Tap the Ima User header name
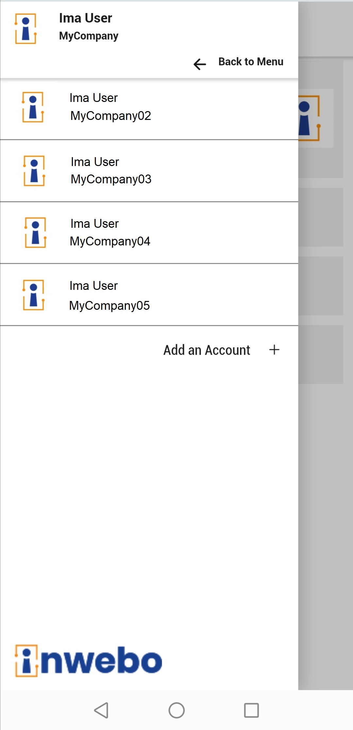353x730 pixels. (x=86, y=18)
